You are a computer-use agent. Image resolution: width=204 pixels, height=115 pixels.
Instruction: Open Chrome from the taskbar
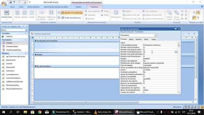40,112
